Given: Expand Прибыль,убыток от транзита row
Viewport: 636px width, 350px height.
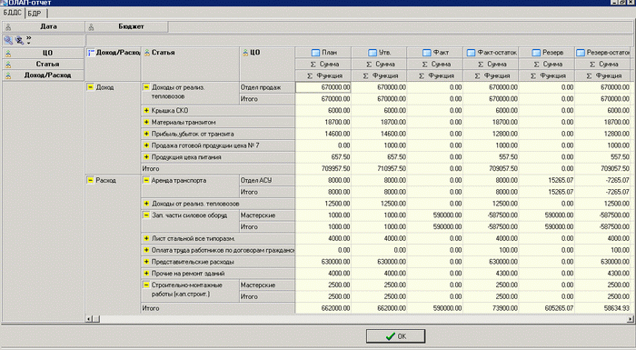Looking at the screenshot, I should pos(146,134).
